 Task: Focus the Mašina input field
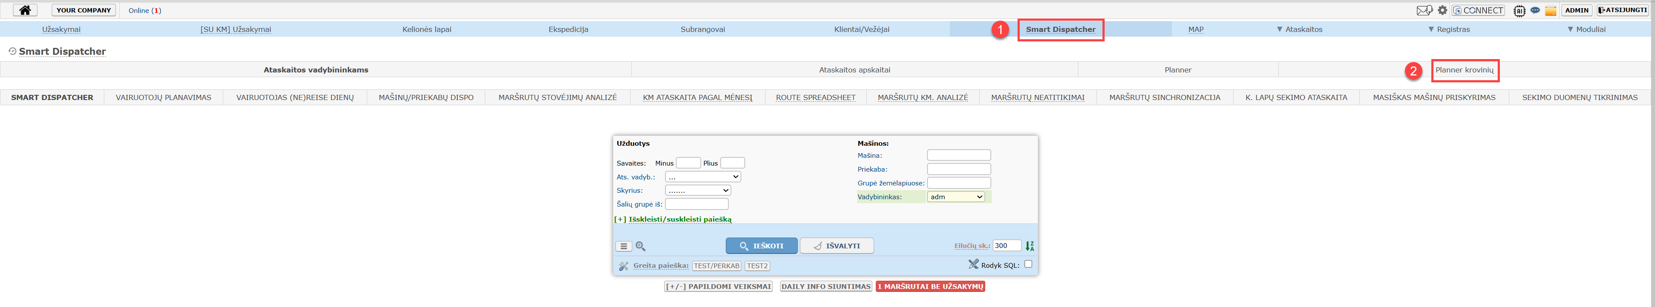[959, 155]
